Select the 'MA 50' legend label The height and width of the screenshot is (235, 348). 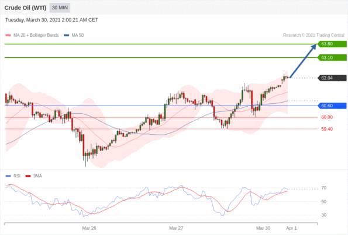(78, 35)
